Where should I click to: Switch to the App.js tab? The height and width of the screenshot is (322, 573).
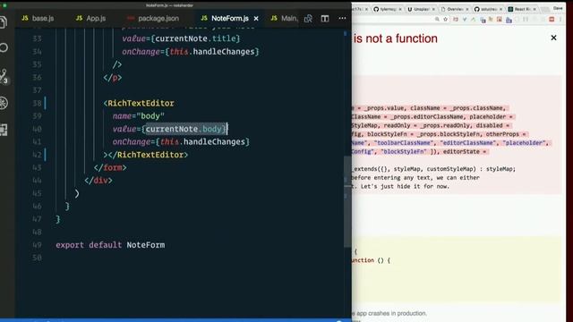coord(90,18)
